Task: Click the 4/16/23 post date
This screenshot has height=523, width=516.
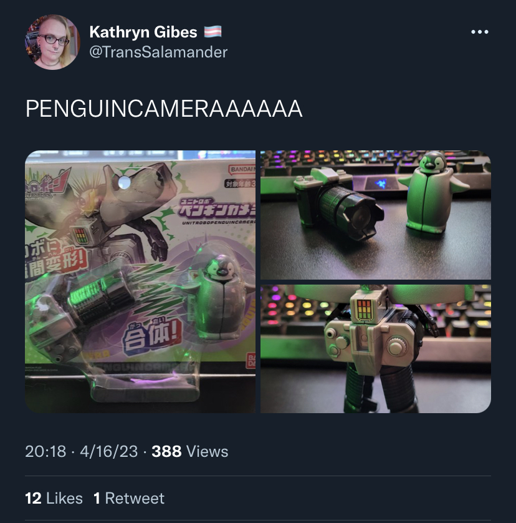Action: [x=108, y=452]
